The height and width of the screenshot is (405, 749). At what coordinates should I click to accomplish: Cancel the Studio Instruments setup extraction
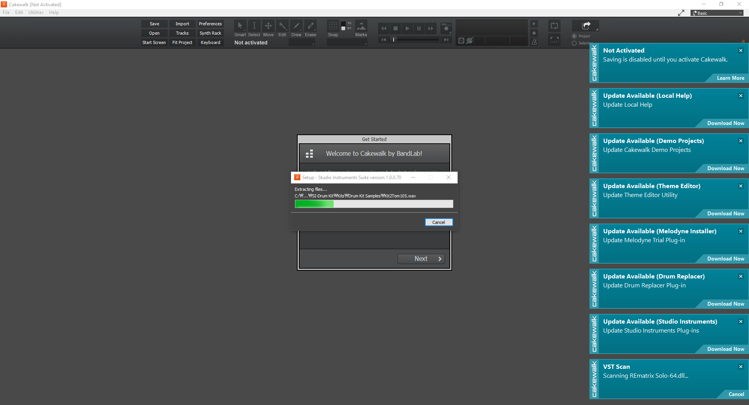[439, 222]
